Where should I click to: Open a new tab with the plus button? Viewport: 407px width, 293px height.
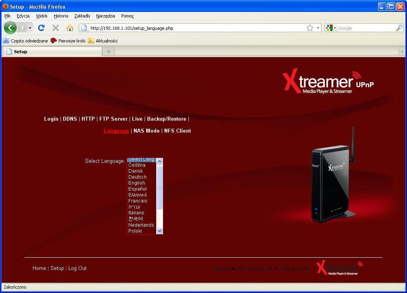coord(109,52)
